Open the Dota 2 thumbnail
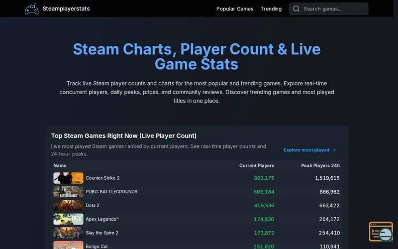This screenshot has width=398, height=249. coord(68,206)
